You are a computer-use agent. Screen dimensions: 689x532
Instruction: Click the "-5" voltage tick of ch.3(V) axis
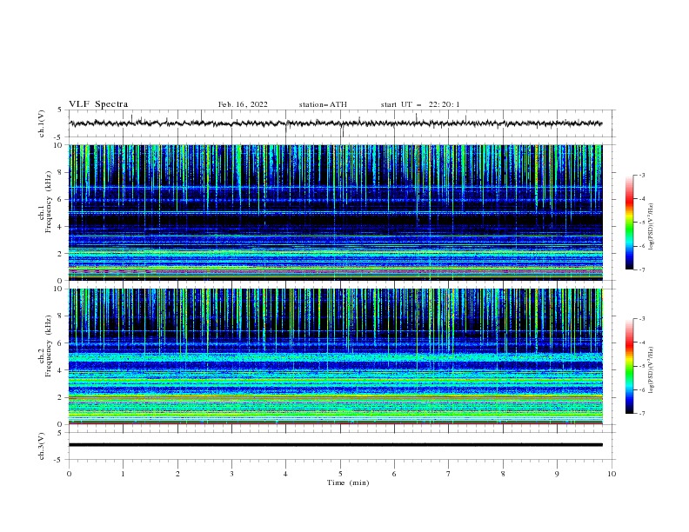(x=59, y=460)
